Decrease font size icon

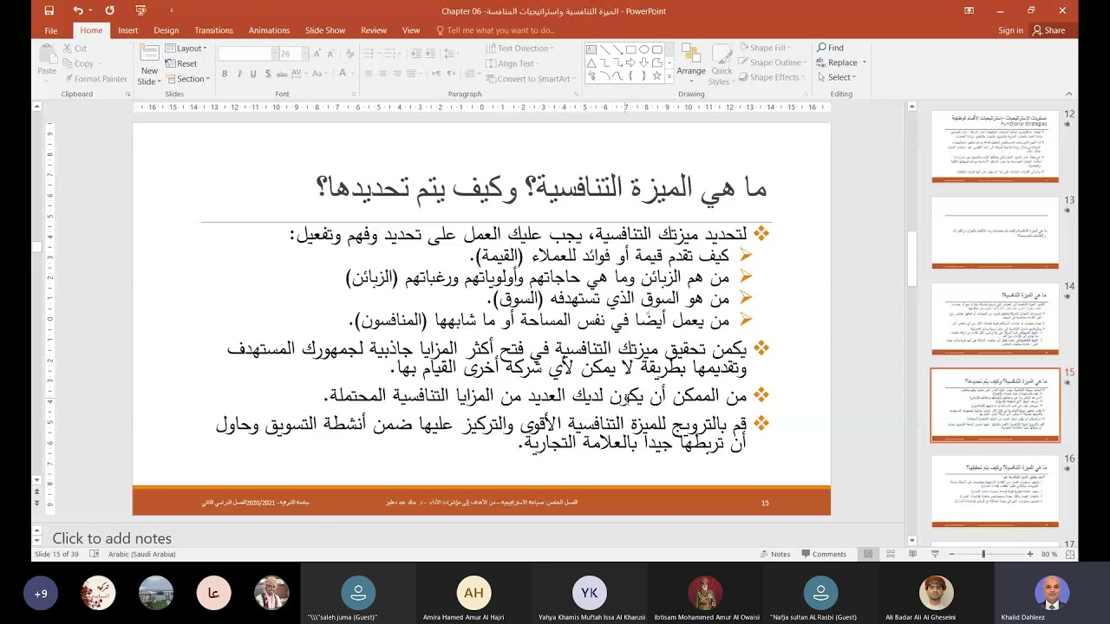coord(331,53)
